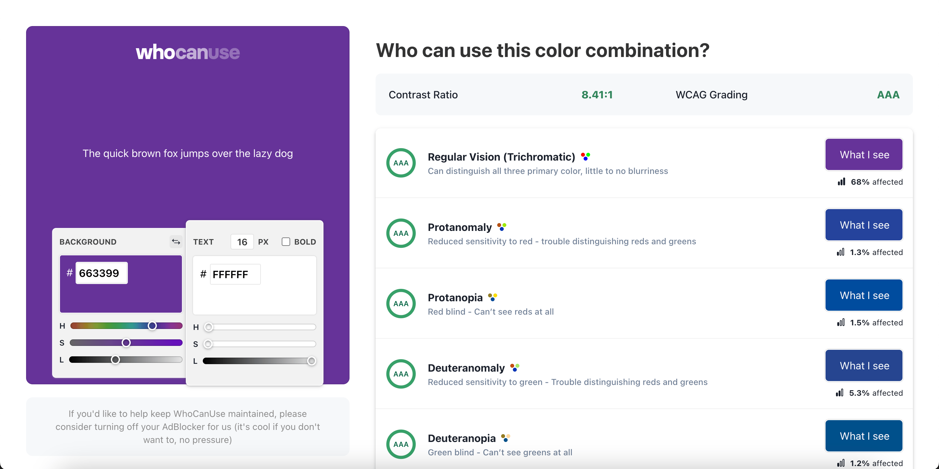Click the whocanuse logo
The image size is (939, 469).
(x=188, y=52)
